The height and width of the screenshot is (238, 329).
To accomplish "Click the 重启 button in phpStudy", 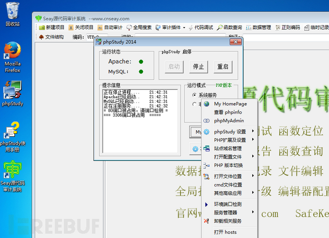I will tap(223, 67).
